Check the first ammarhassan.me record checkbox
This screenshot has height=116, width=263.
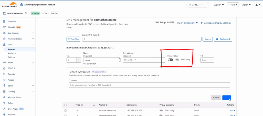(65, 110)
